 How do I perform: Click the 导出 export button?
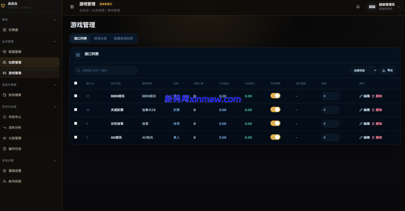(387, 70)
